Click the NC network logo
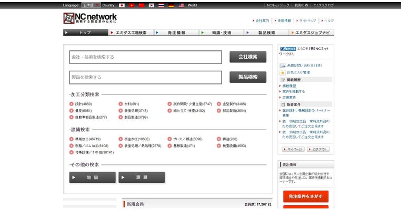401x210 pixels. click(x=90, y=18)
